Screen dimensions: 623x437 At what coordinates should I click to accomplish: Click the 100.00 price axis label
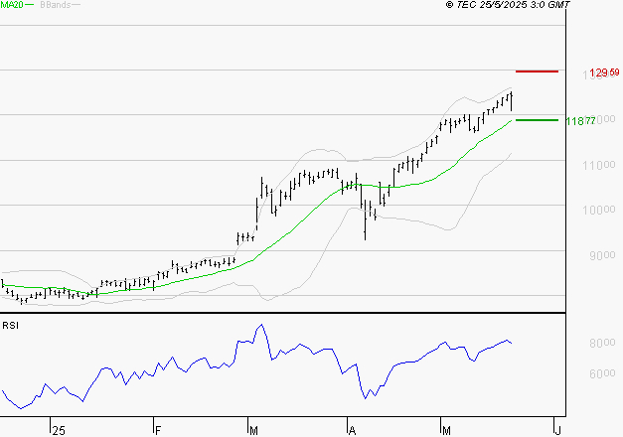(x=599, y=210)
